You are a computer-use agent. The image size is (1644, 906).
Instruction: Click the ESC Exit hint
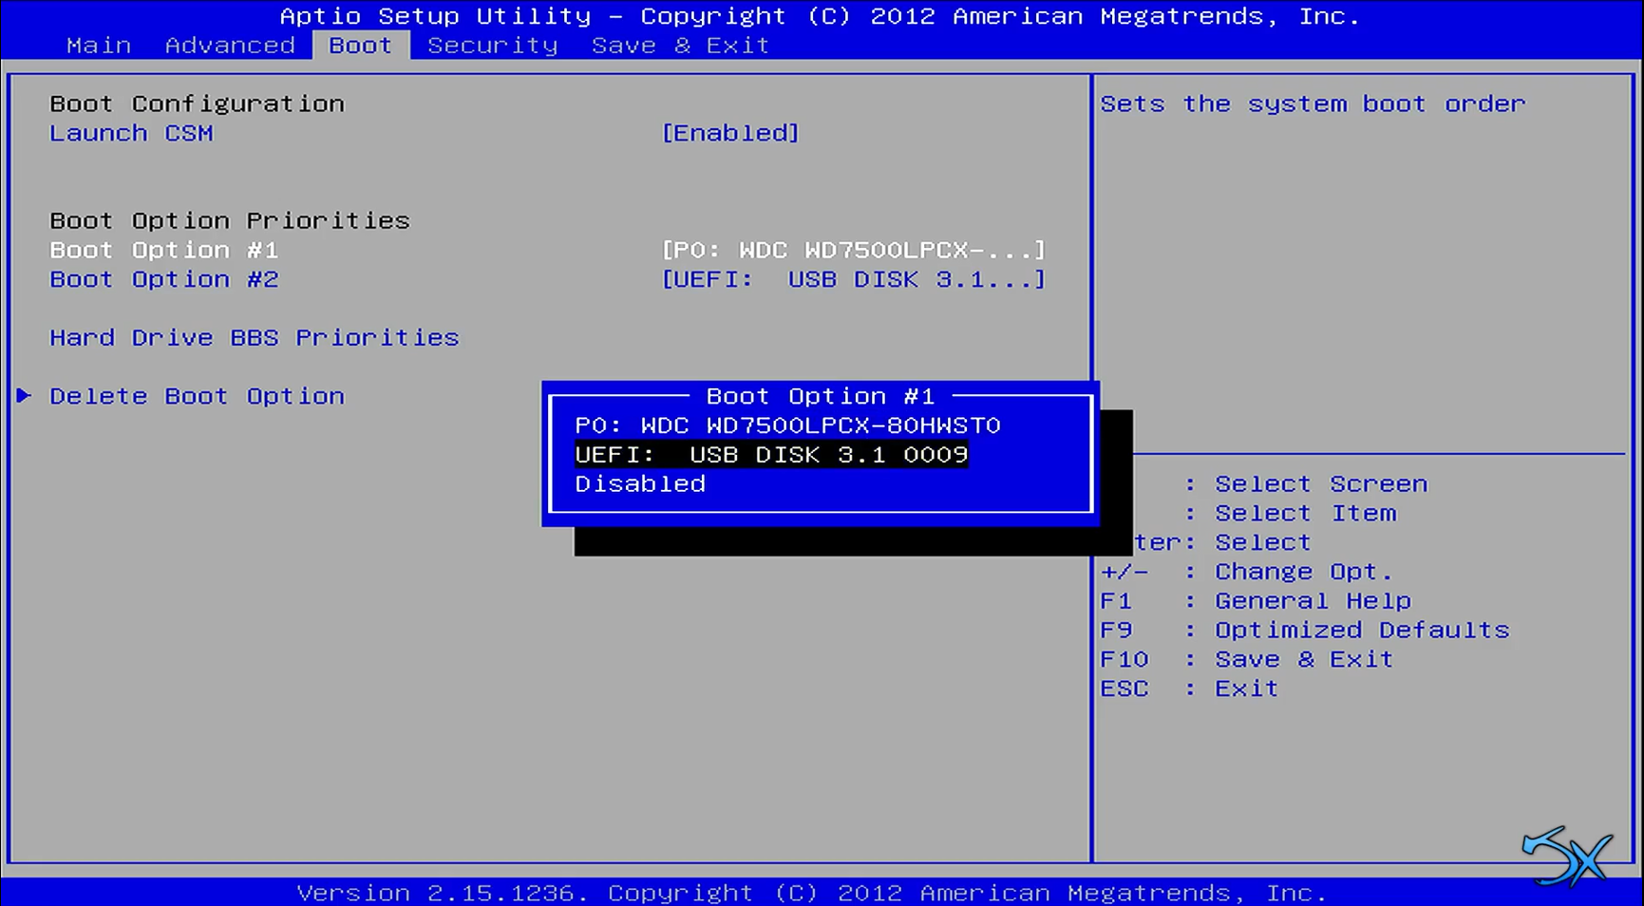(1189, 689)
